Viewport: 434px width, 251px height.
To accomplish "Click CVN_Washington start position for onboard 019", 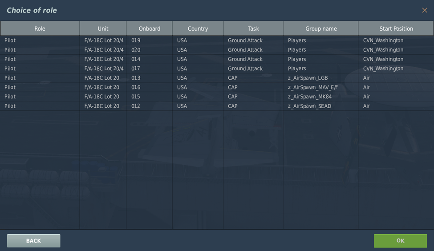I will pyautogui.click(x=383, y=40).
